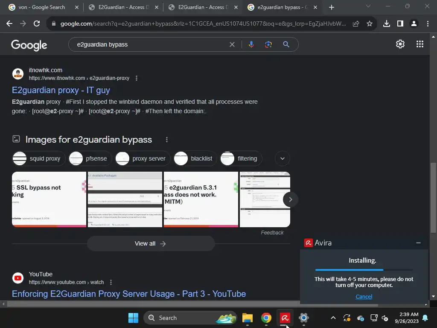Filter images by filtering chip
This screenshot has height=328, width=437.
pos(241,158)
